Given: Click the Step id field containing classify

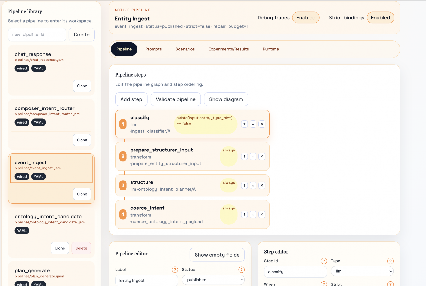Looking at the screenshot, I should tap(295, 272).
